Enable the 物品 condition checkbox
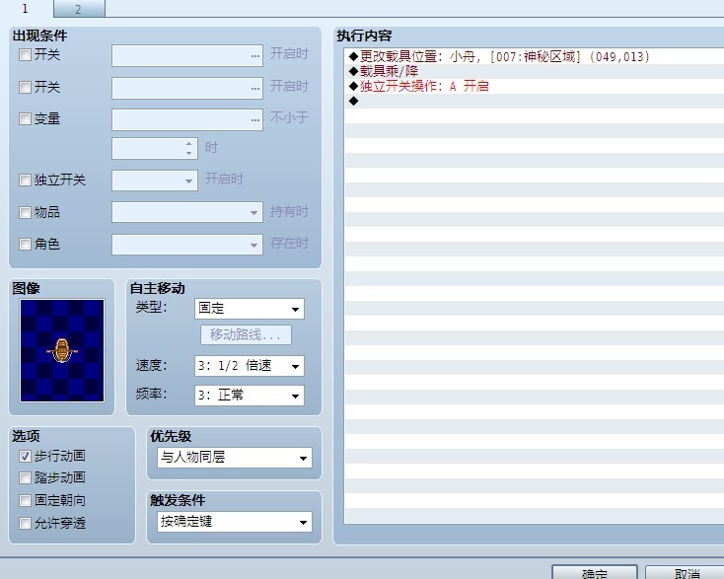724x579 pixels. click(25, 212)
